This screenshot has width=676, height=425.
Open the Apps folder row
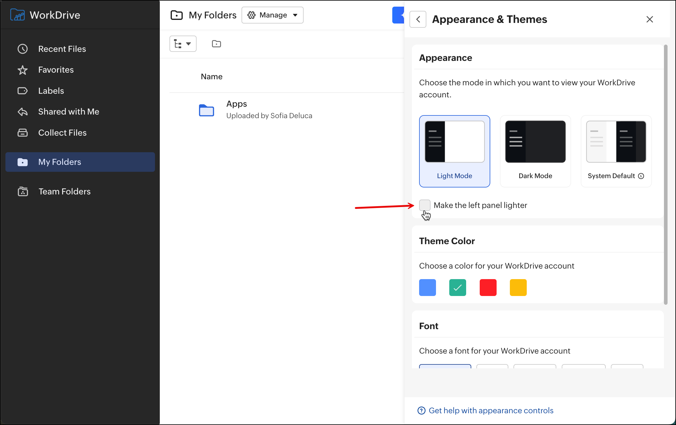(236, 104)
